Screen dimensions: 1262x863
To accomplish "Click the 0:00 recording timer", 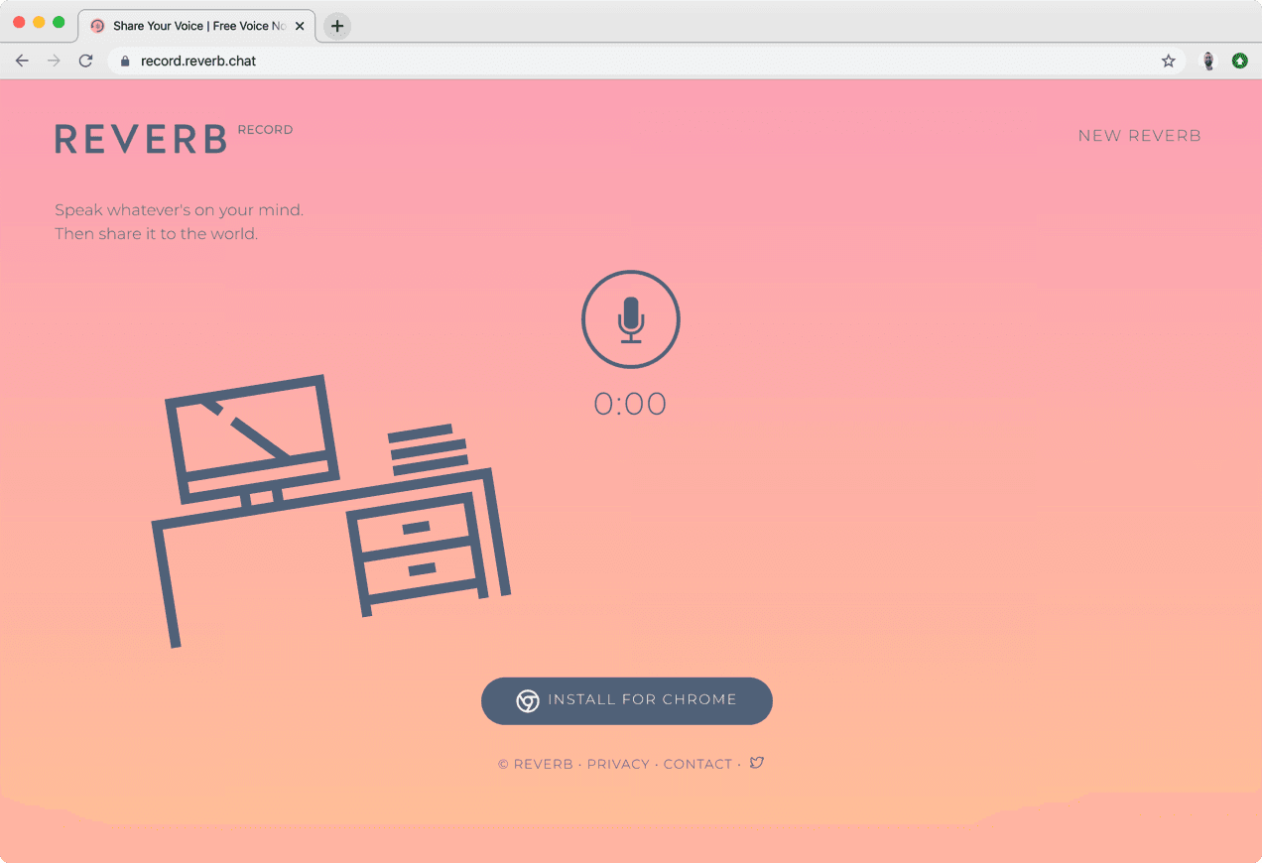I will tap(630, 404).
